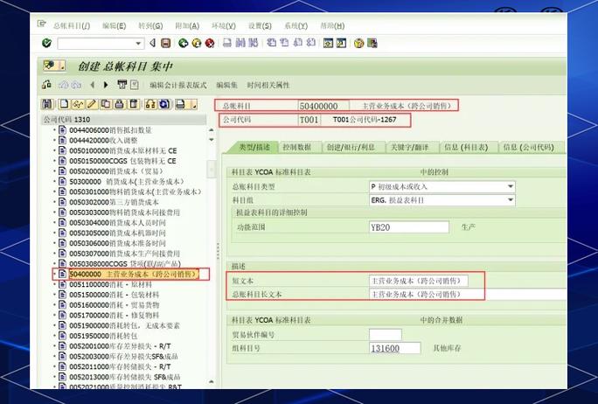The height and width of the screenshot is (404, 598).
Task: Click the green Back arrow icon
Action: click(x=183, y=43)
